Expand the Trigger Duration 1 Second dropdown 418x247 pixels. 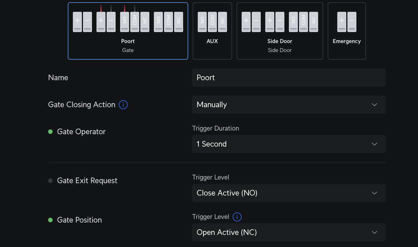[x=289, y=144]
